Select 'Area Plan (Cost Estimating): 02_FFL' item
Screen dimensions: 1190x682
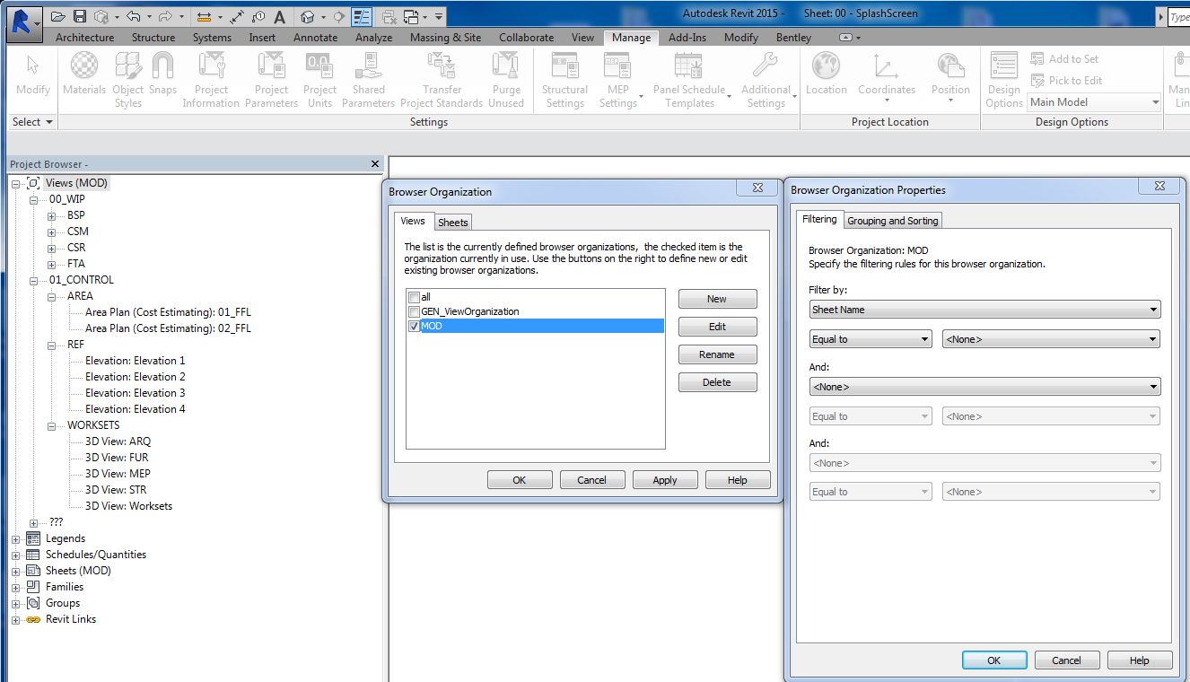(x=169, y=328)
